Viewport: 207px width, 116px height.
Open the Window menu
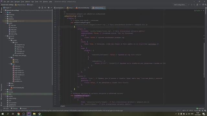coord(45,2)
